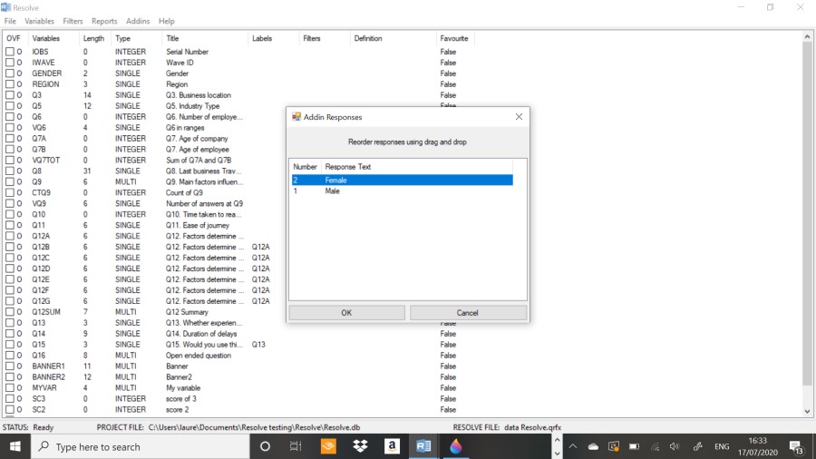Image resolution: width=816 pixels, height=459 pixels.
Task: Tick the checkbox for BANNER1 variable
Action: click(10, 366)
